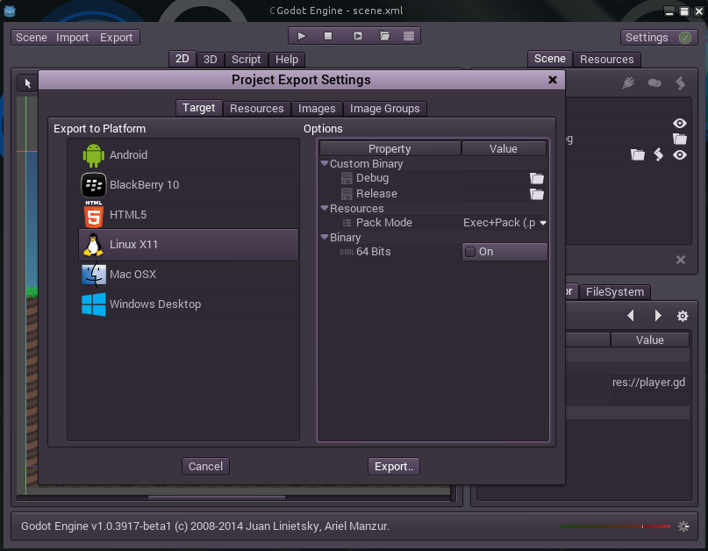The width and height of the screenshot is (708, 551).
Task: Toggle the Settings checkmark indicator
Action: pos(685,38)
